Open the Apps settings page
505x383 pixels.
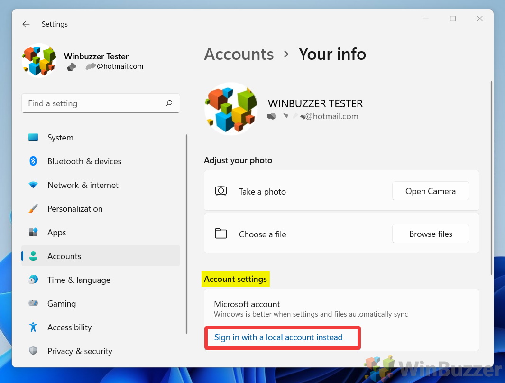pos(101,233)
